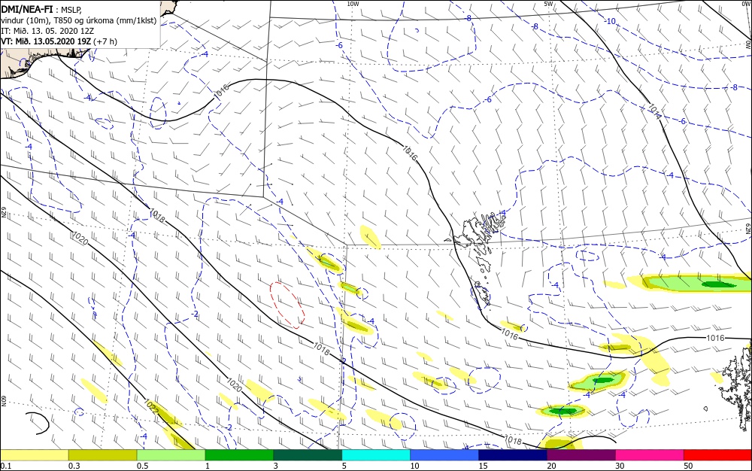The image size is (752, 471).
Task: Click the pink 30–50 legend swatch
Action: [650, 455]
